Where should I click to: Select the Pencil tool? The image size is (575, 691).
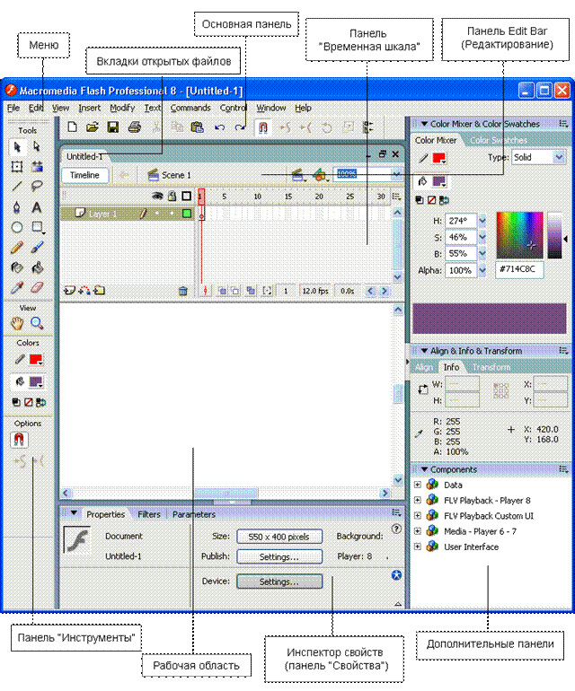point(17,247)
